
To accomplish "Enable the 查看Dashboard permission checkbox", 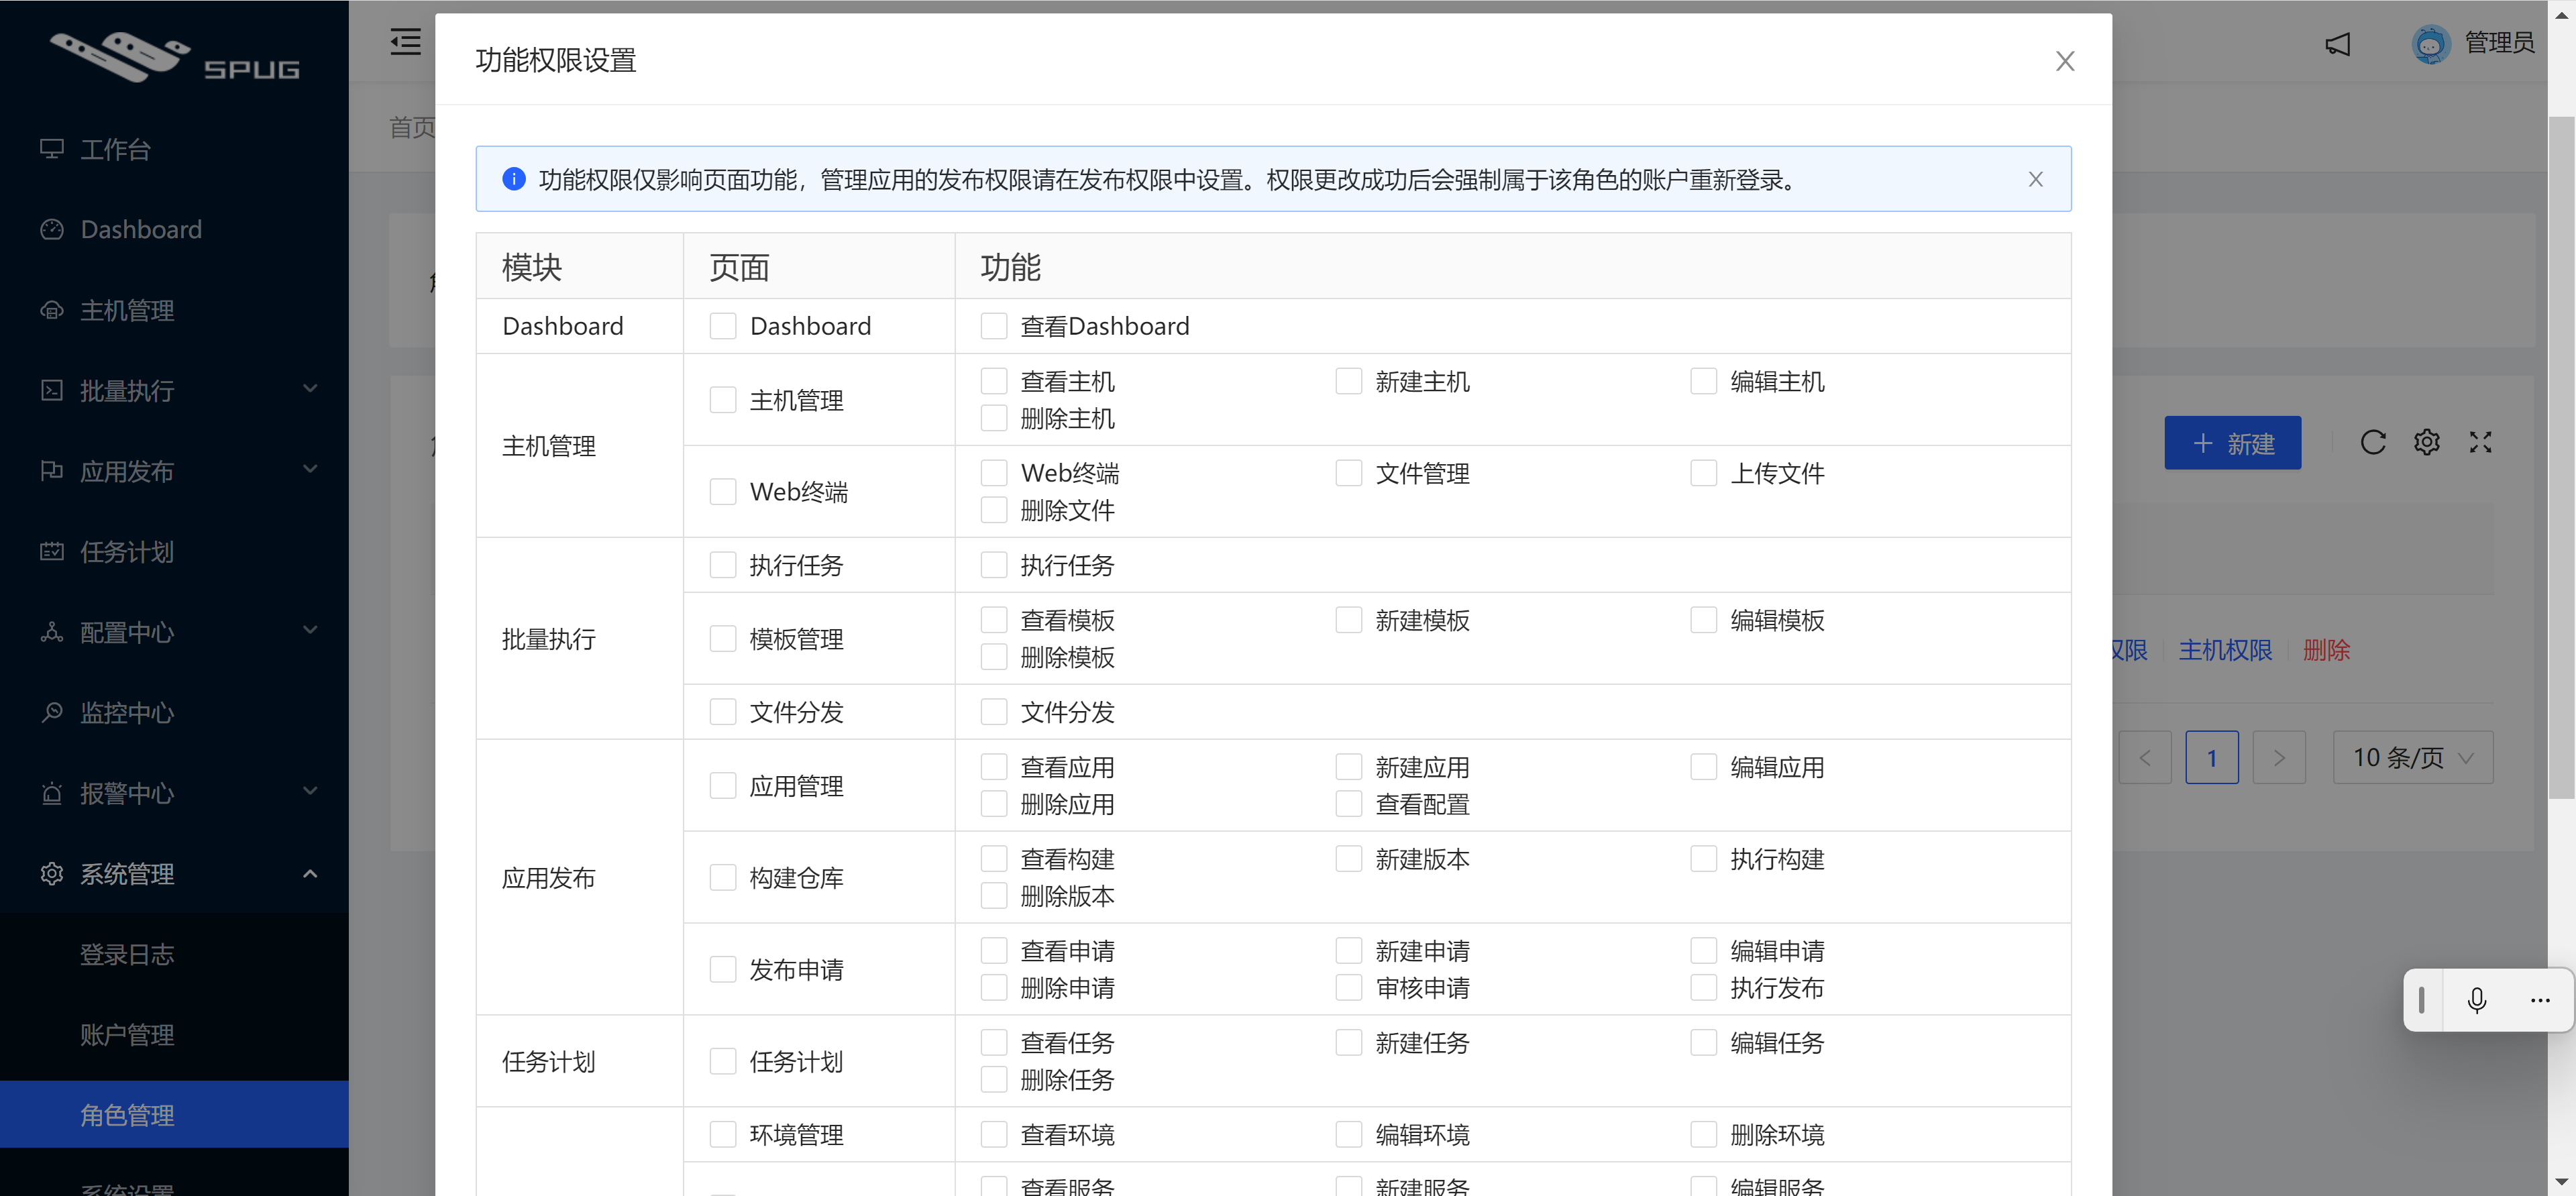I will 993,326.
